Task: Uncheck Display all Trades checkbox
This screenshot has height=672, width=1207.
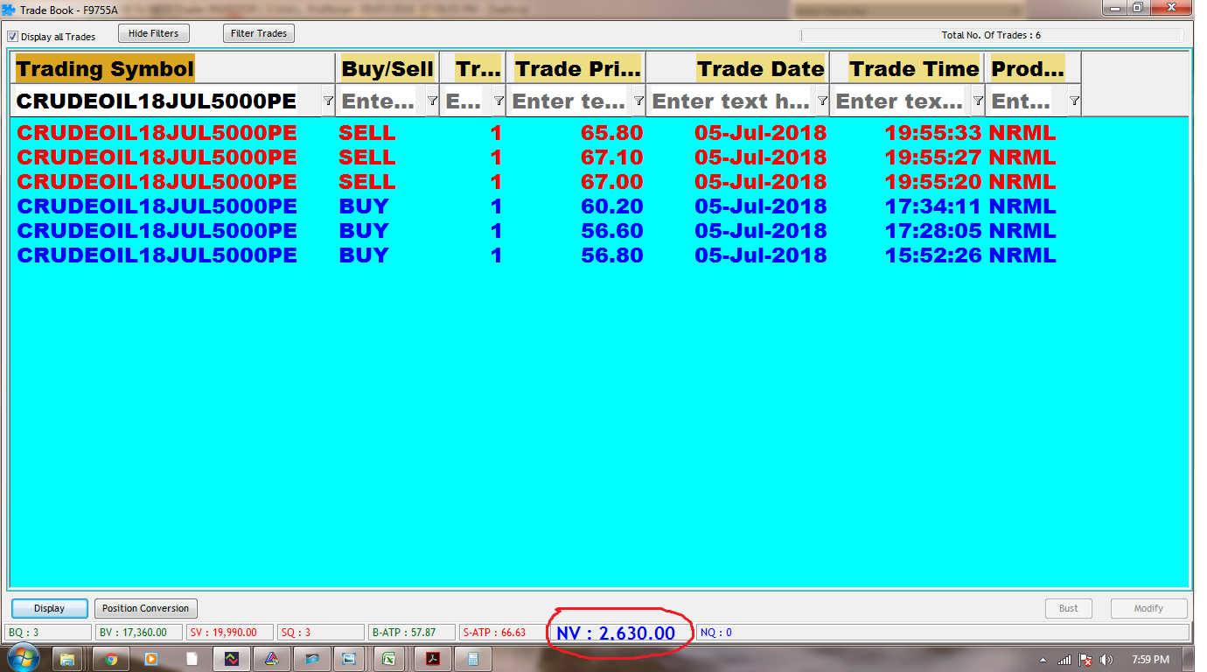Action: (13, 37)
